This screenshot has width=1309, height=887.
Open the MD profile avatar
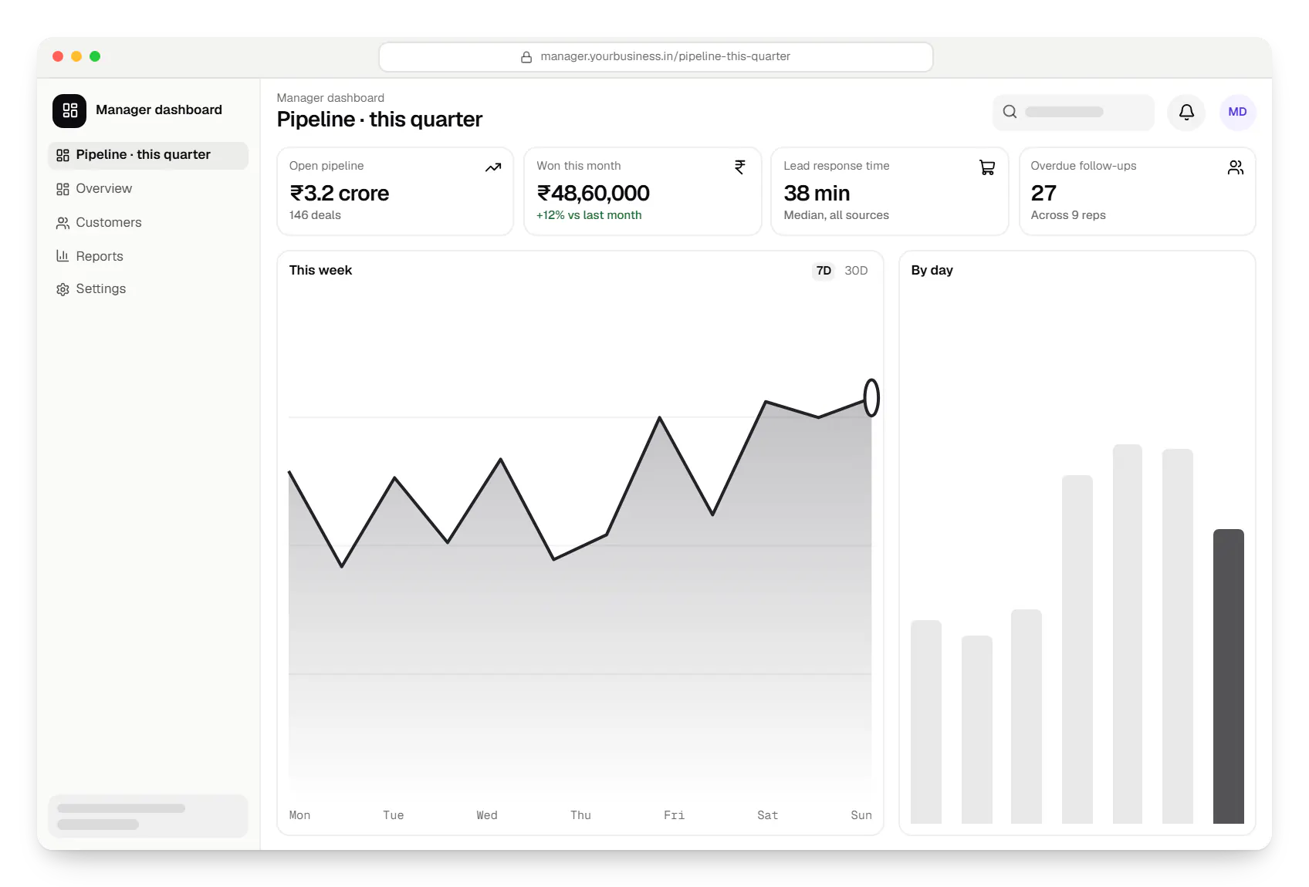pyautogui.click(x=1237, y=113)
